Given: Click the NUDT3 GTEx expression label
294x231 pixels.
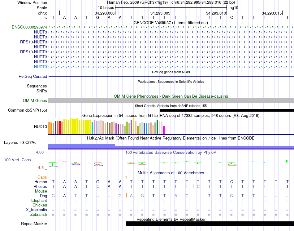Looking at the screenshot, I should click(41, 127).
